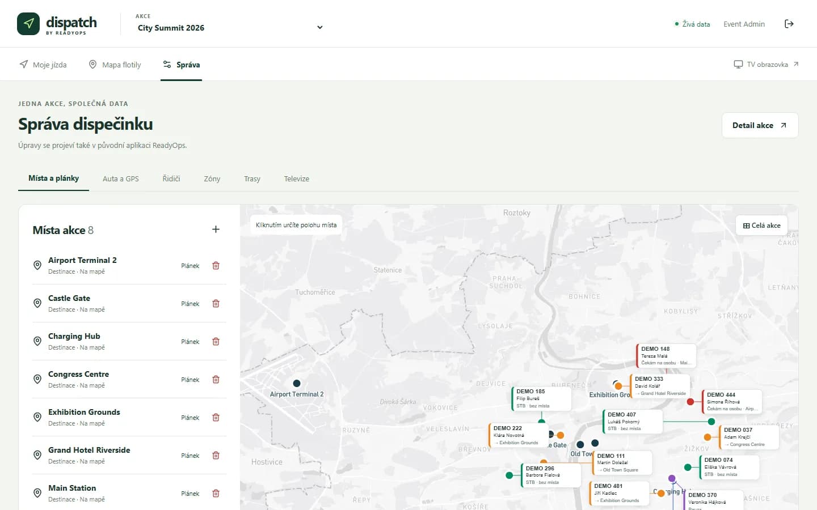Click the Event Admin label

744,24
